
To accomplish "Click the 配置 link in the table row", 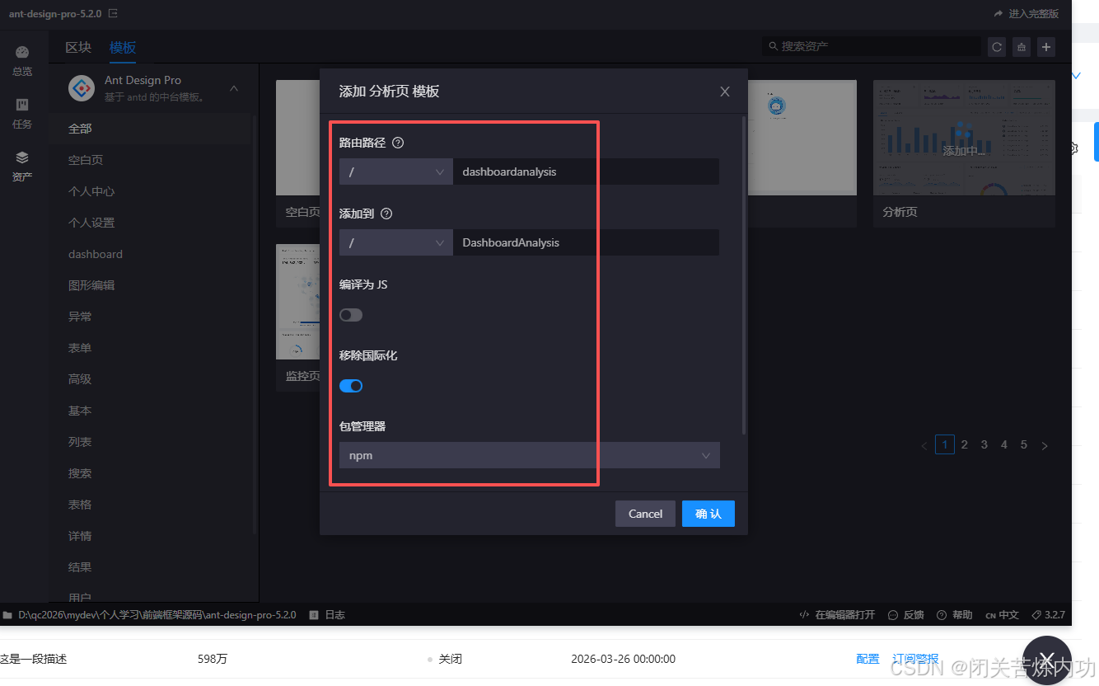I will (x=868, y=659).
